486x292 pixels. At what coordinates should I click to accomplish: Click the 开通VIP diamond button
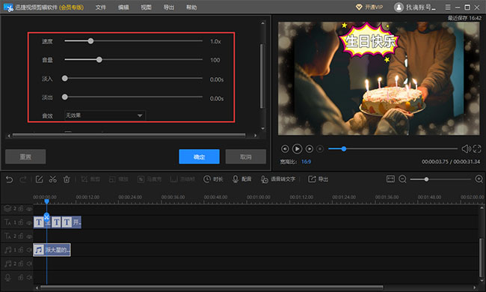coord(369,7)
